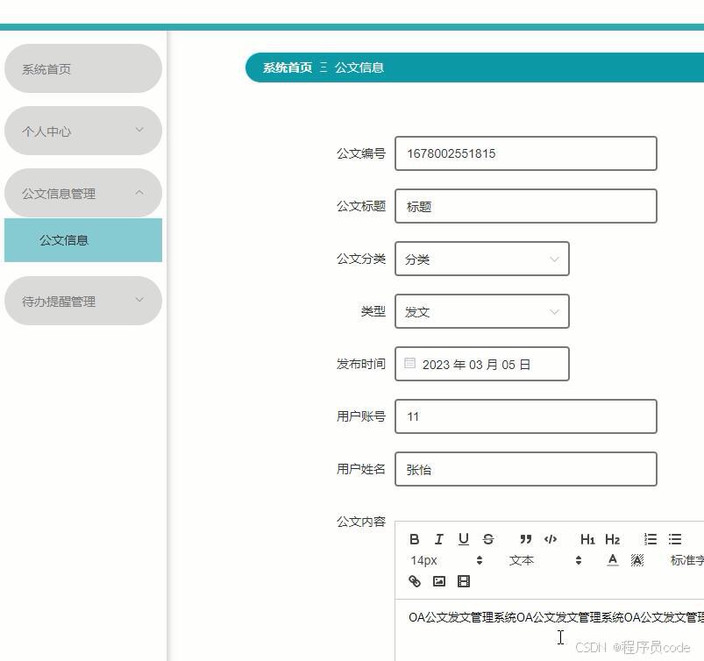Viewport: 704px width, 661px height.
Task: Insert a blockquote in the editor
Action: pos(525,539)
